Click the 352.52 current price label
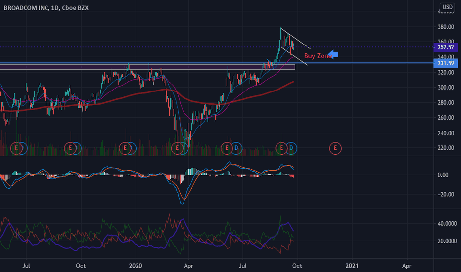The width and height of the screenshot is (461, 272). point(445,47)
